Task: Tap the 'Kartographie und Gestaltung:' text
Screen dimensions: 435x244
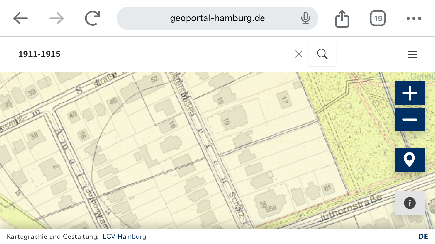Action: point(52,237)
